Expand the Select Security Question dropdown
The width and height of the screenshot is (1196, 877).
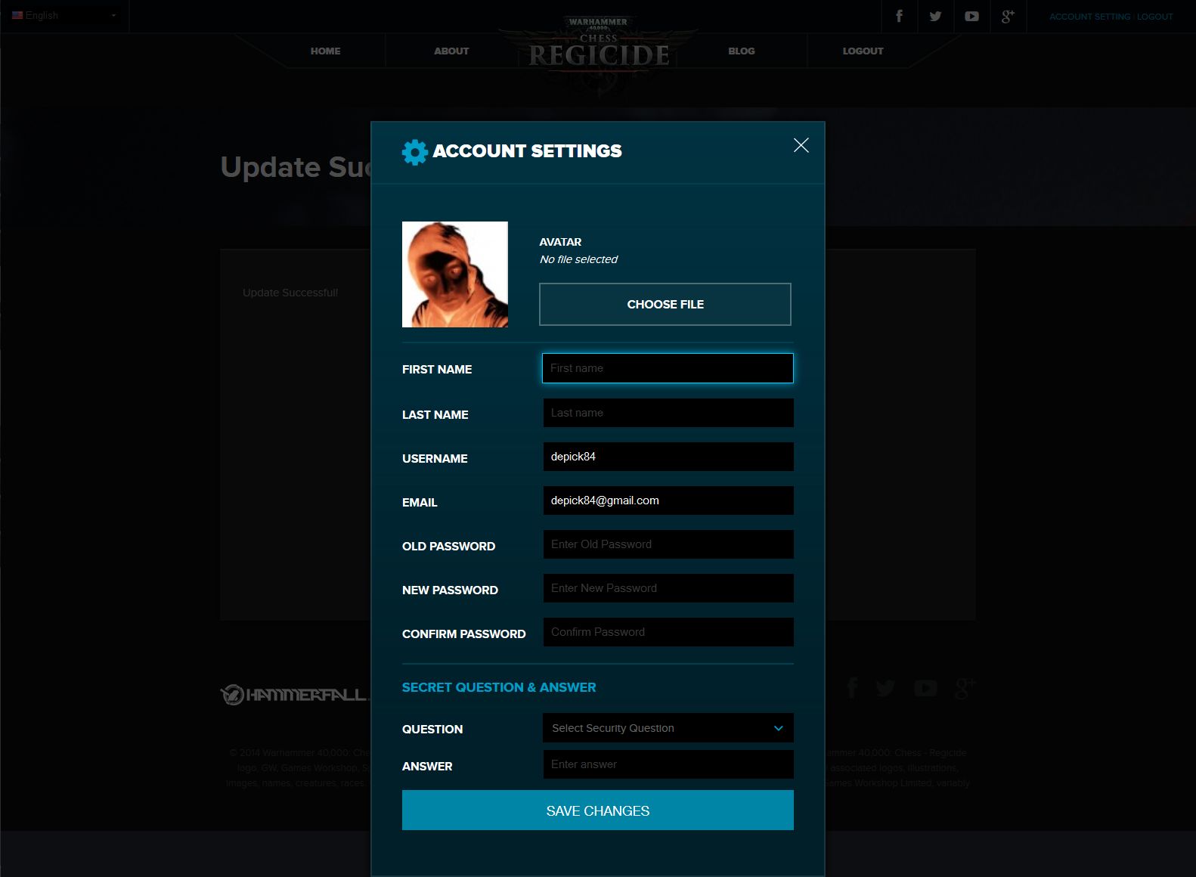tap(668, 728)
